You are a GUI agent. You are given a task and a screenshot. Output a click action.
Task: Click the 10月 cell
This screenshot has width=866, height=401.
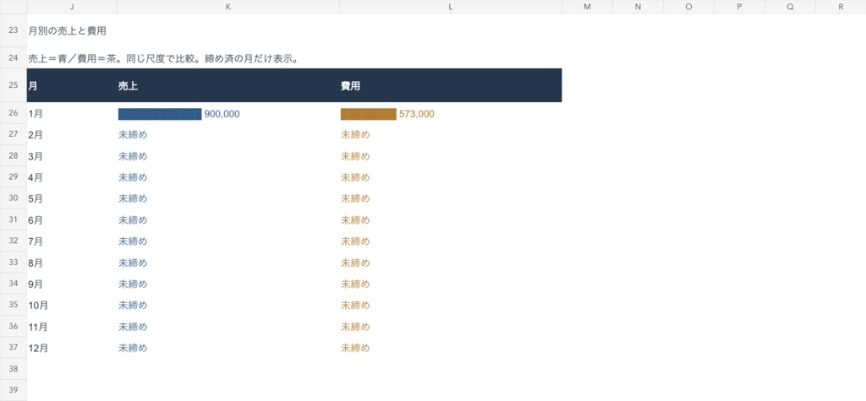pos(72,305)
